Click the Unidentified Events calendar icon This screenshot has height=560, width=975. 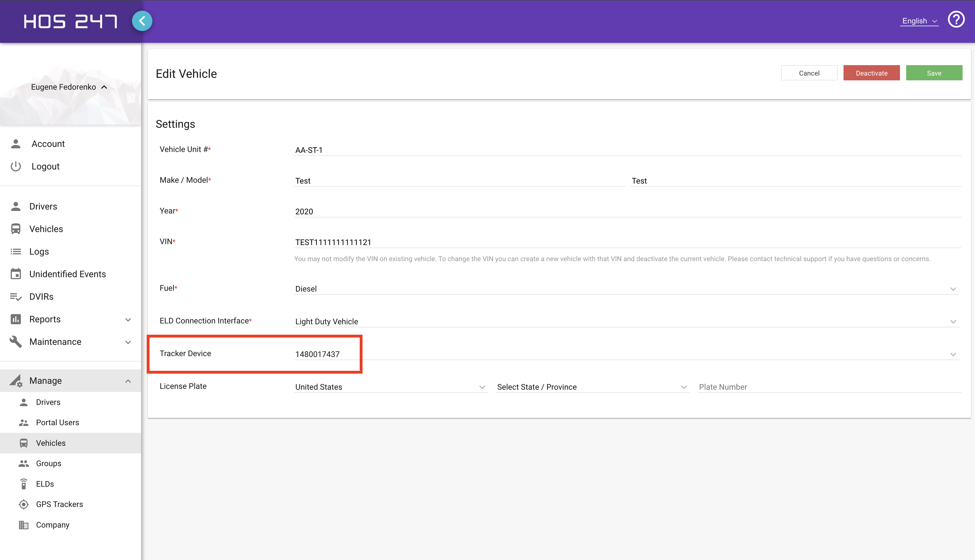click(x=16, y=274)
